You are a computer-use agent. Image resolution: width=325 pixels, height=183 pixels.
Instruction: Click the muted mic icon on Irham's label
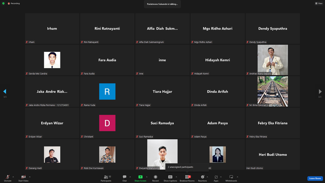(x=27, y=42)
